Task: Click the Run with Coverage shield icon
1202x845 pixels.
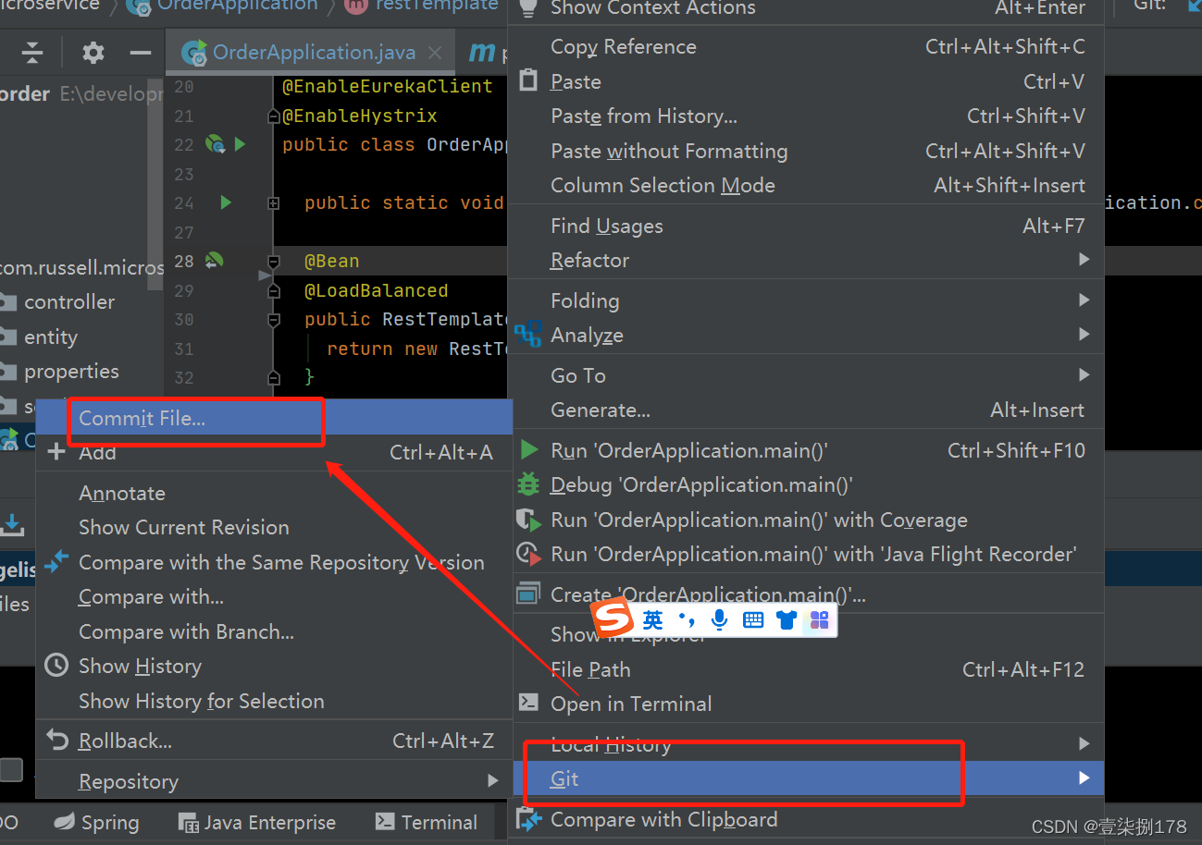Action: (x=528, y=520)
